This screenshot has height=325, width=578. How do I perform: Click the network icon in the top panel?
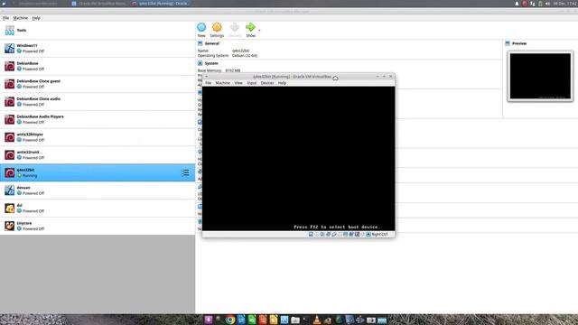(x=532, y=4)
